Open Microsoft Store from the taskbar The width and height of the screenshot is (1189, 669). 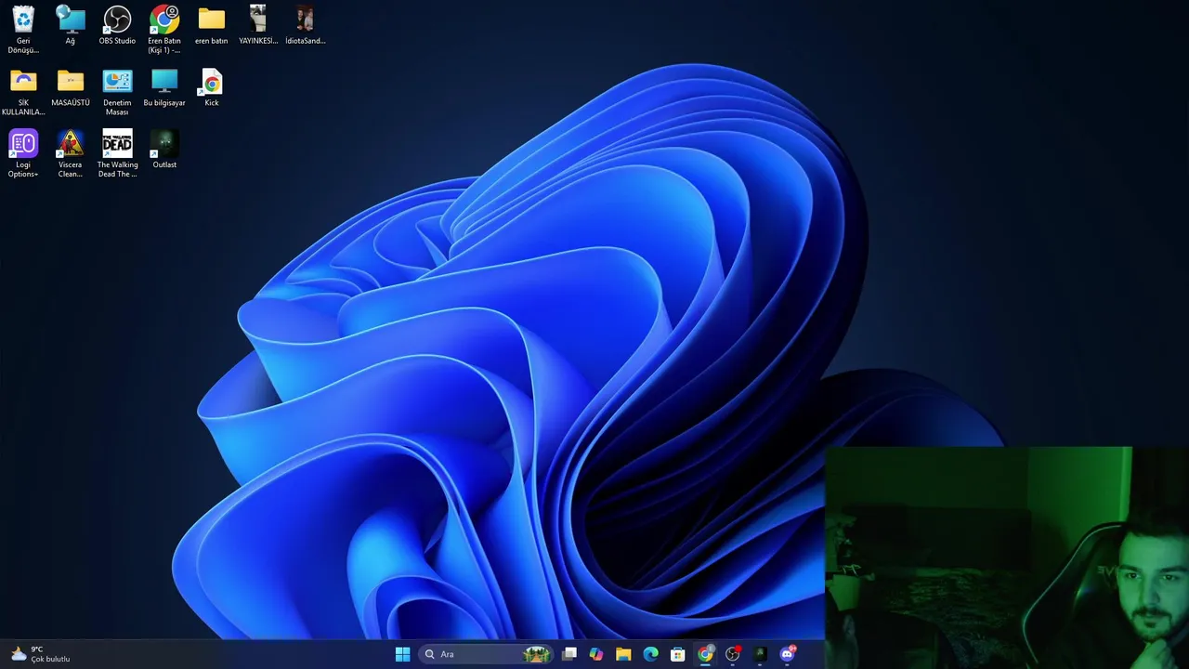click(x=678, y=654)
